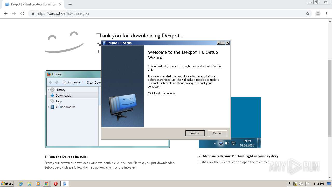Click Dexpot Setup title bar icon
332x187 pixels.
(x=104, y=43)
